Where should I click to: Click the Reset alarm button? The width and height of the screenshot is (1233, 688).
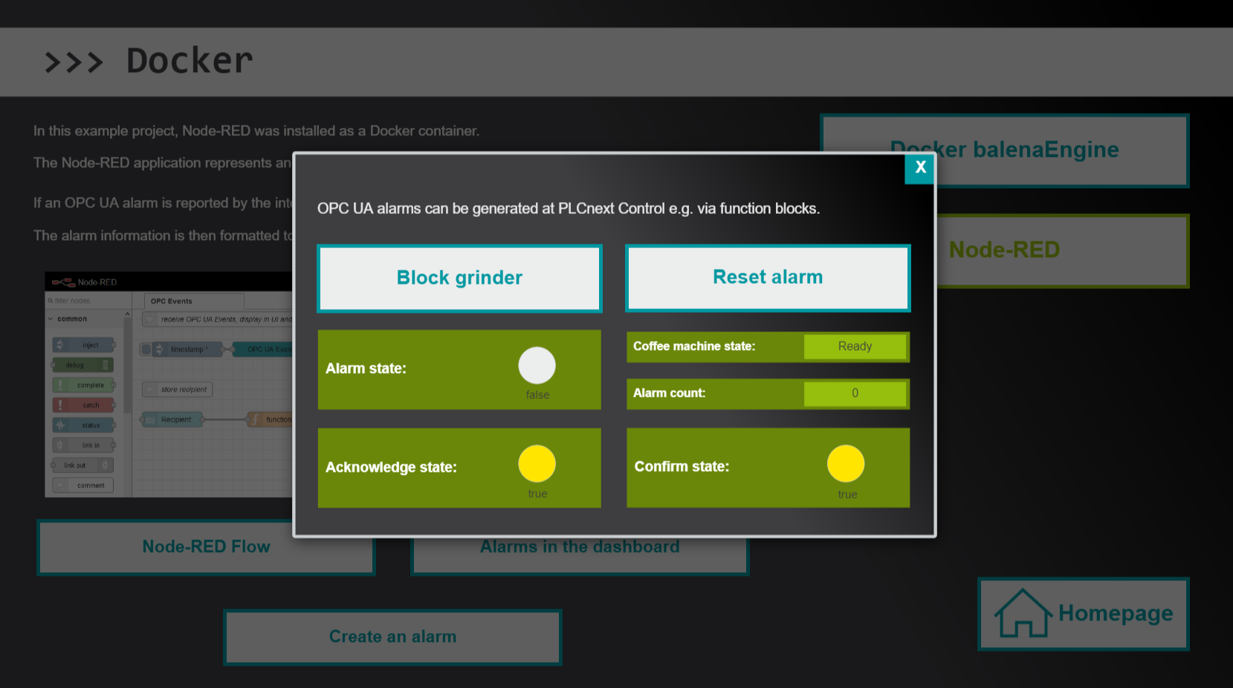[x=768, y=278]
